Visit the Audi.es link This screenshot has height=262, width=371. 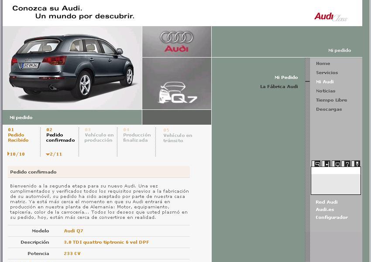[x=325, y=210]
